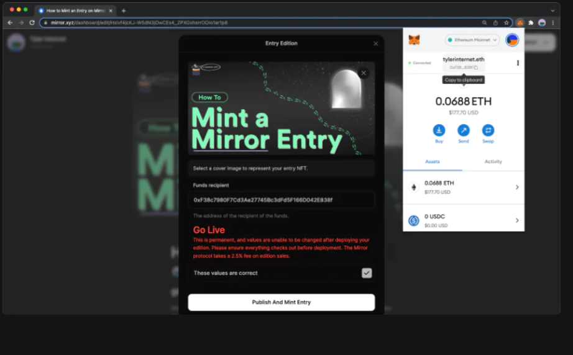Reload the page with refresh icon

pyautogui.click(x=32, y=22)
